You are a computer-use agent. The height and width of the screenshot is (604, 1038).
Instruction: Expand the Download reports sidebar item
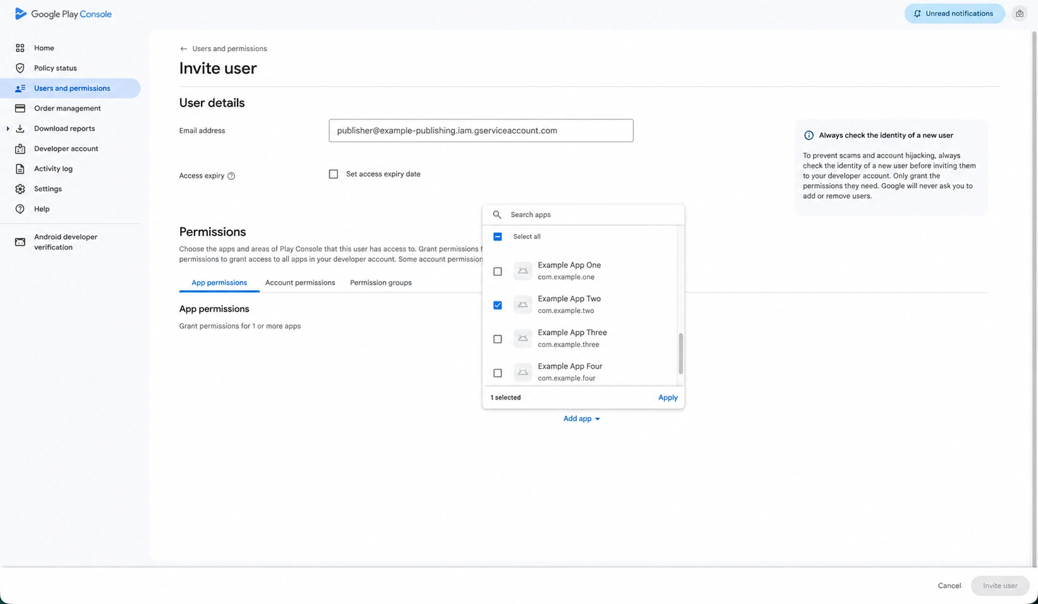click(x=8, y=129)
